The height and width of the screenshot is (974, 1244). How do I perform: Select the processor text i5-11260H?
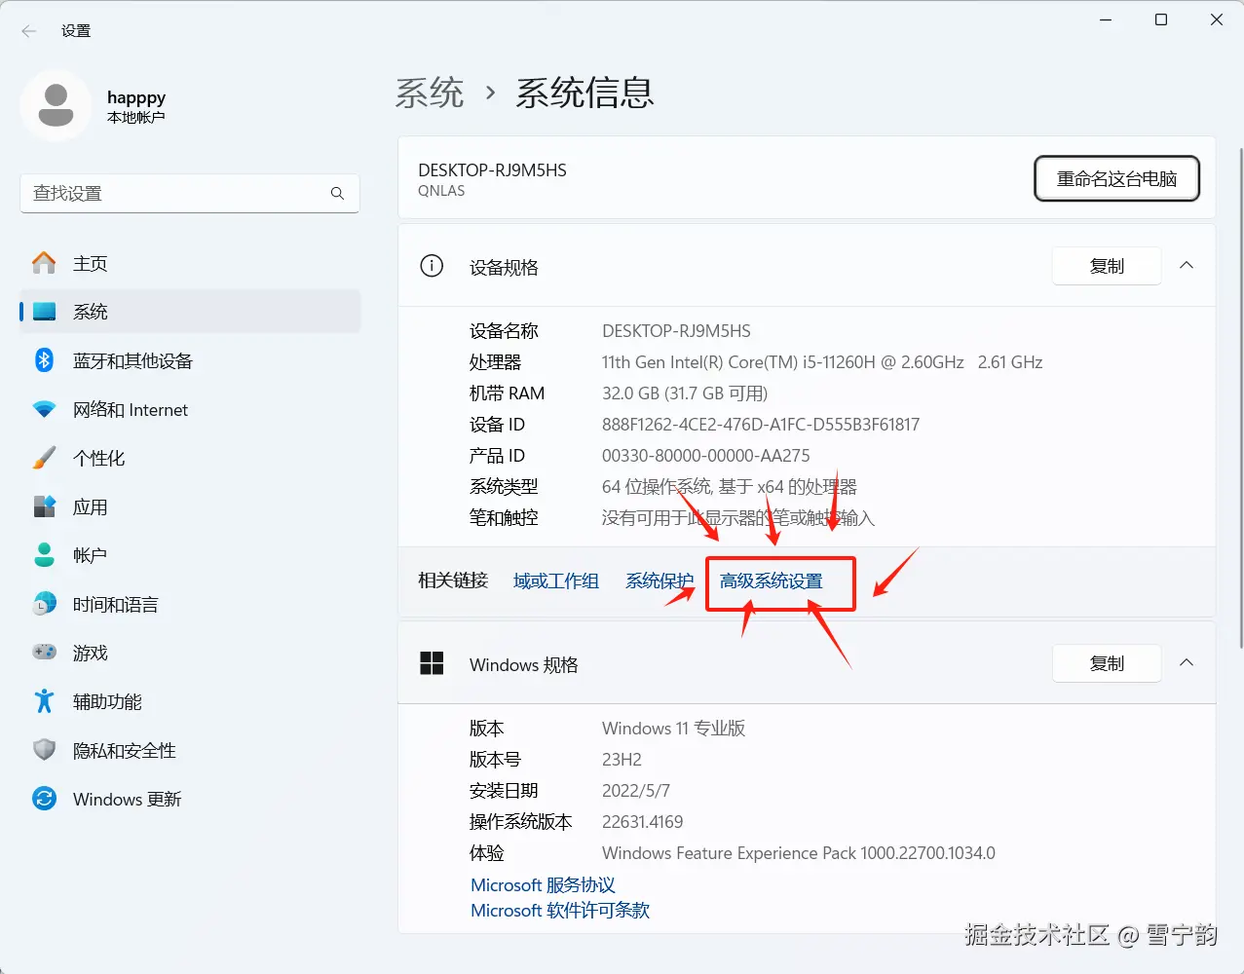click(x=839, y=362)
